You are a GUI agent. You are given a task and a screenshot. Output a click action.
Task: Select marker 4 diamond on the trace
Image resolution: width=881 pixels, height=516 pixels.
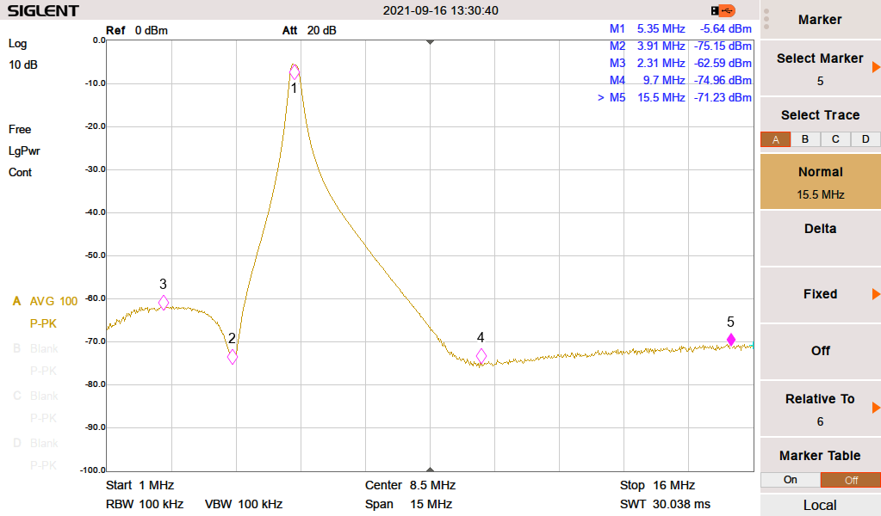tap(481, 355)
